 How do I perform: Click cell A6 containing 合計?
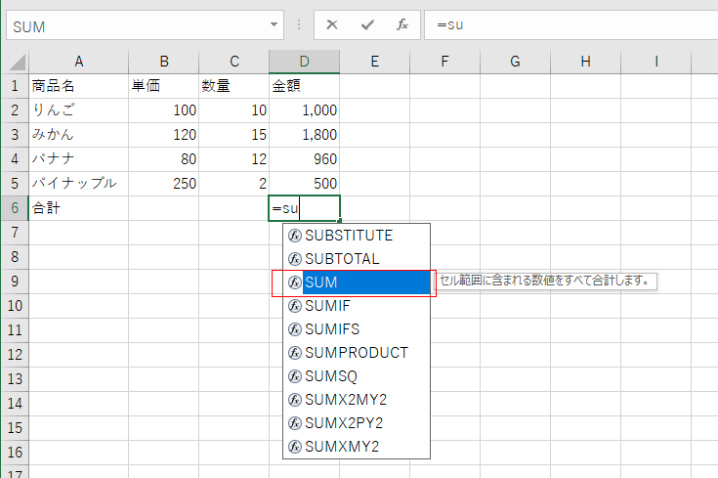coord(79,208)
